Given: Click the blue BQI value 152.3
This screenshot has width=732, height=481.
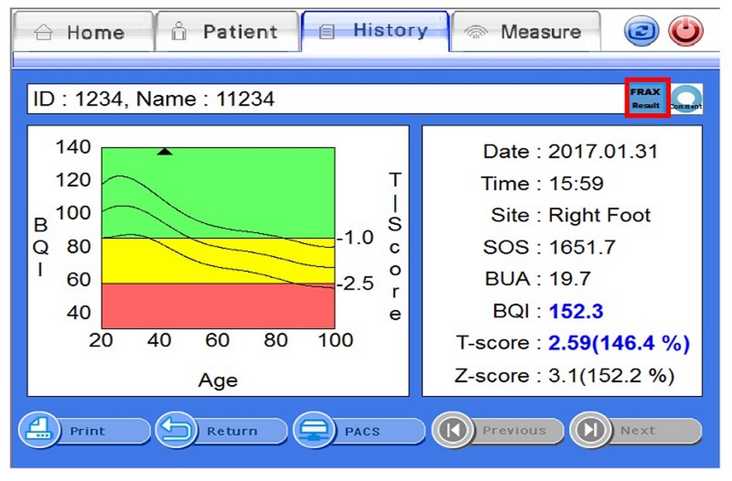Looking at the screenshot, I should tap(576, 311).
